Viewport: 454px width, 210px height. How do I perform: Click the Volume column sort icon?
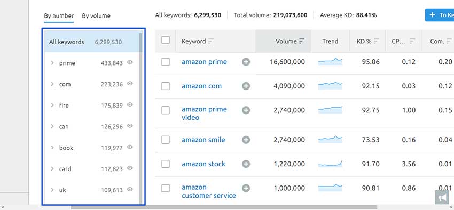point(302,41)
